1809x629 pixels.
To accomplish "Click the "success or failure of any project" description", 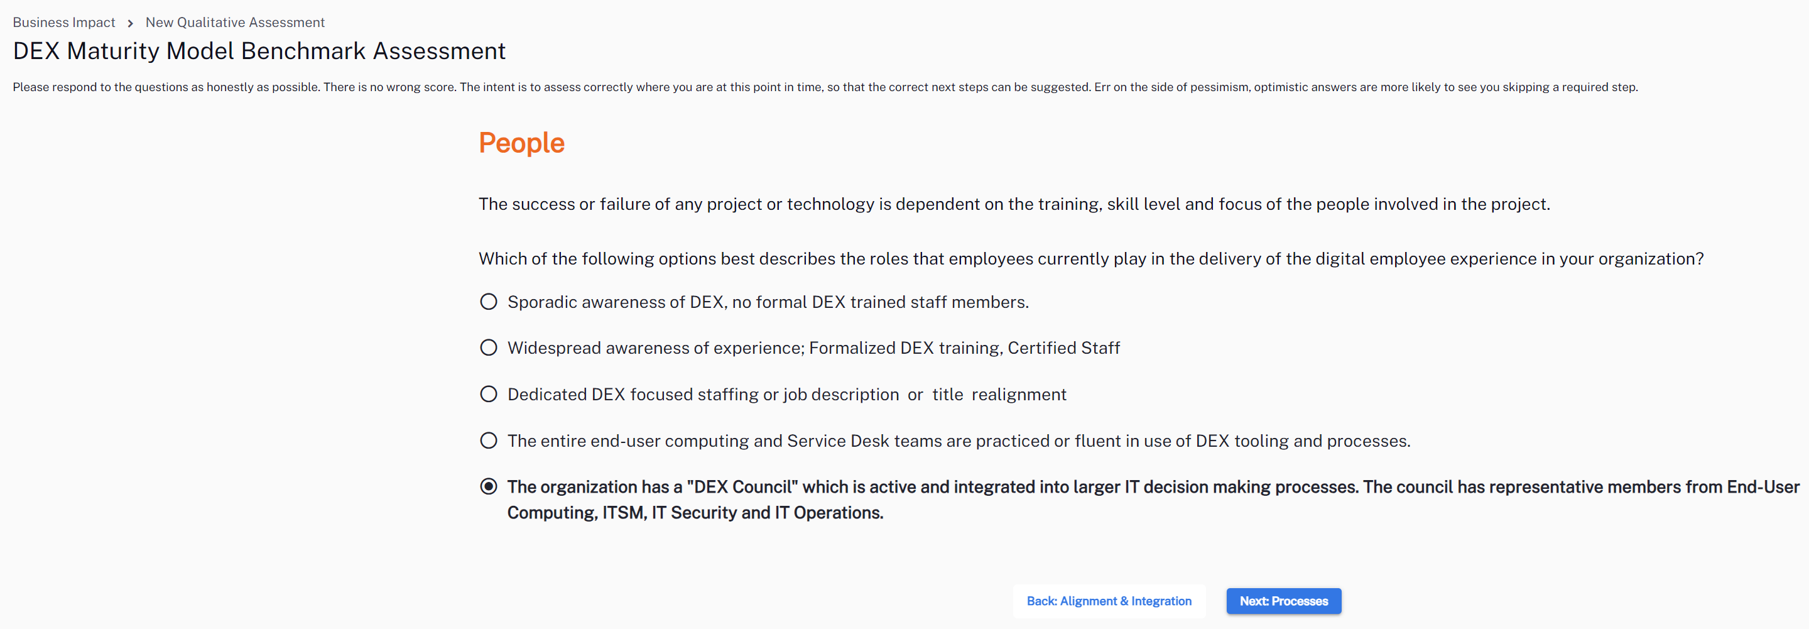I will click(1013, 204).
